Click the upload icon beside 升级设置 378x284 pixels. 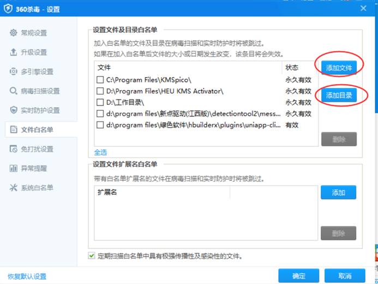[x=14, y=52]
